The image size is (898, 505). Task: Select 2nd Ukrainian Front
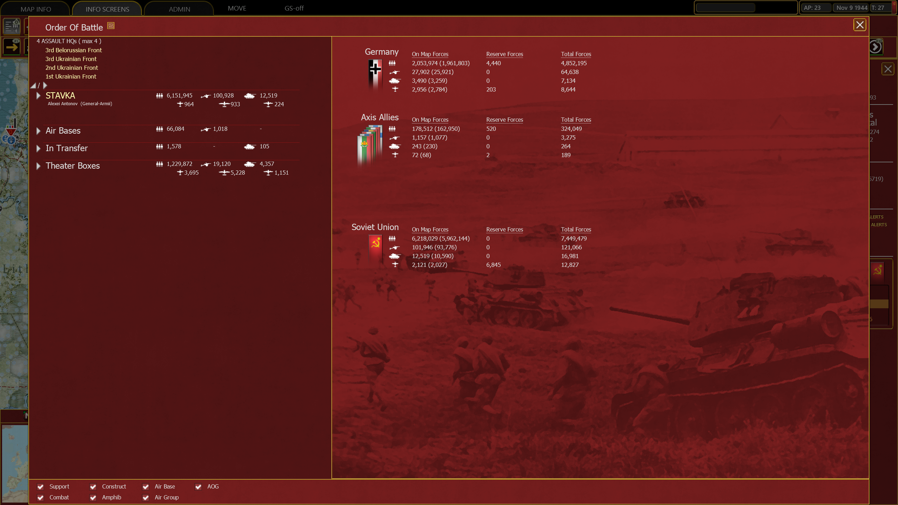click(72, 68)
